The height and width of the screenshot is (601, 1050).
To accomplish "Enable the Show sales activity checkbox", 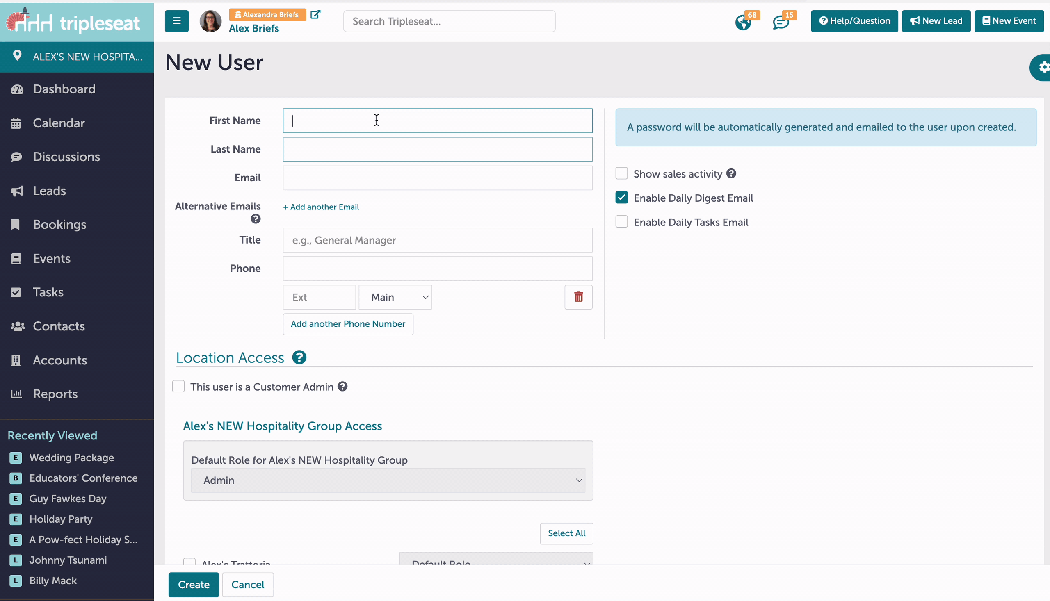I will (621, 173).
